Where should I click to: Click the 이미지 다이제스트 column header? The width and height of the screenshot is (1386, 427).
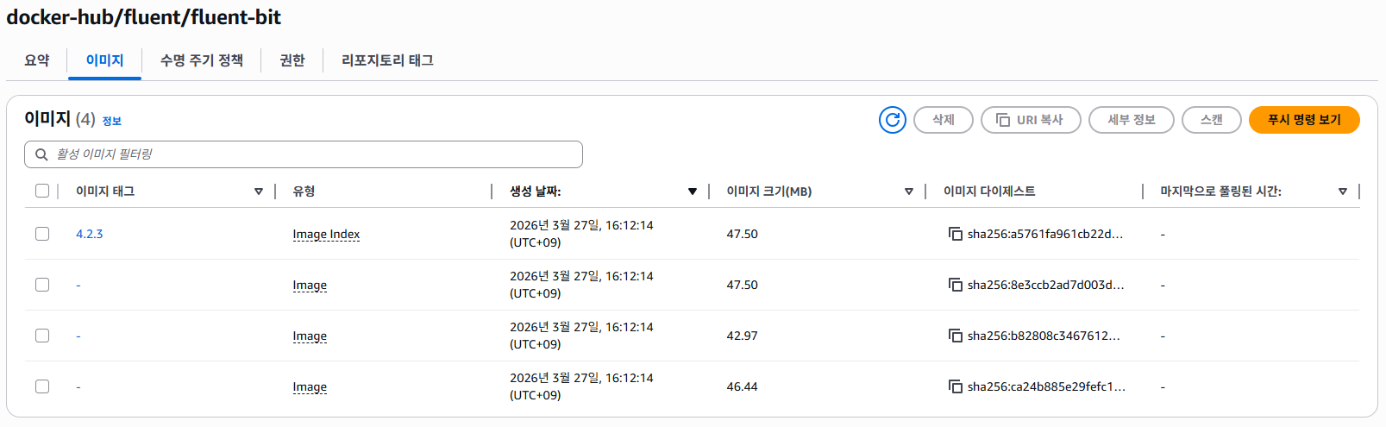click(989, 192)
